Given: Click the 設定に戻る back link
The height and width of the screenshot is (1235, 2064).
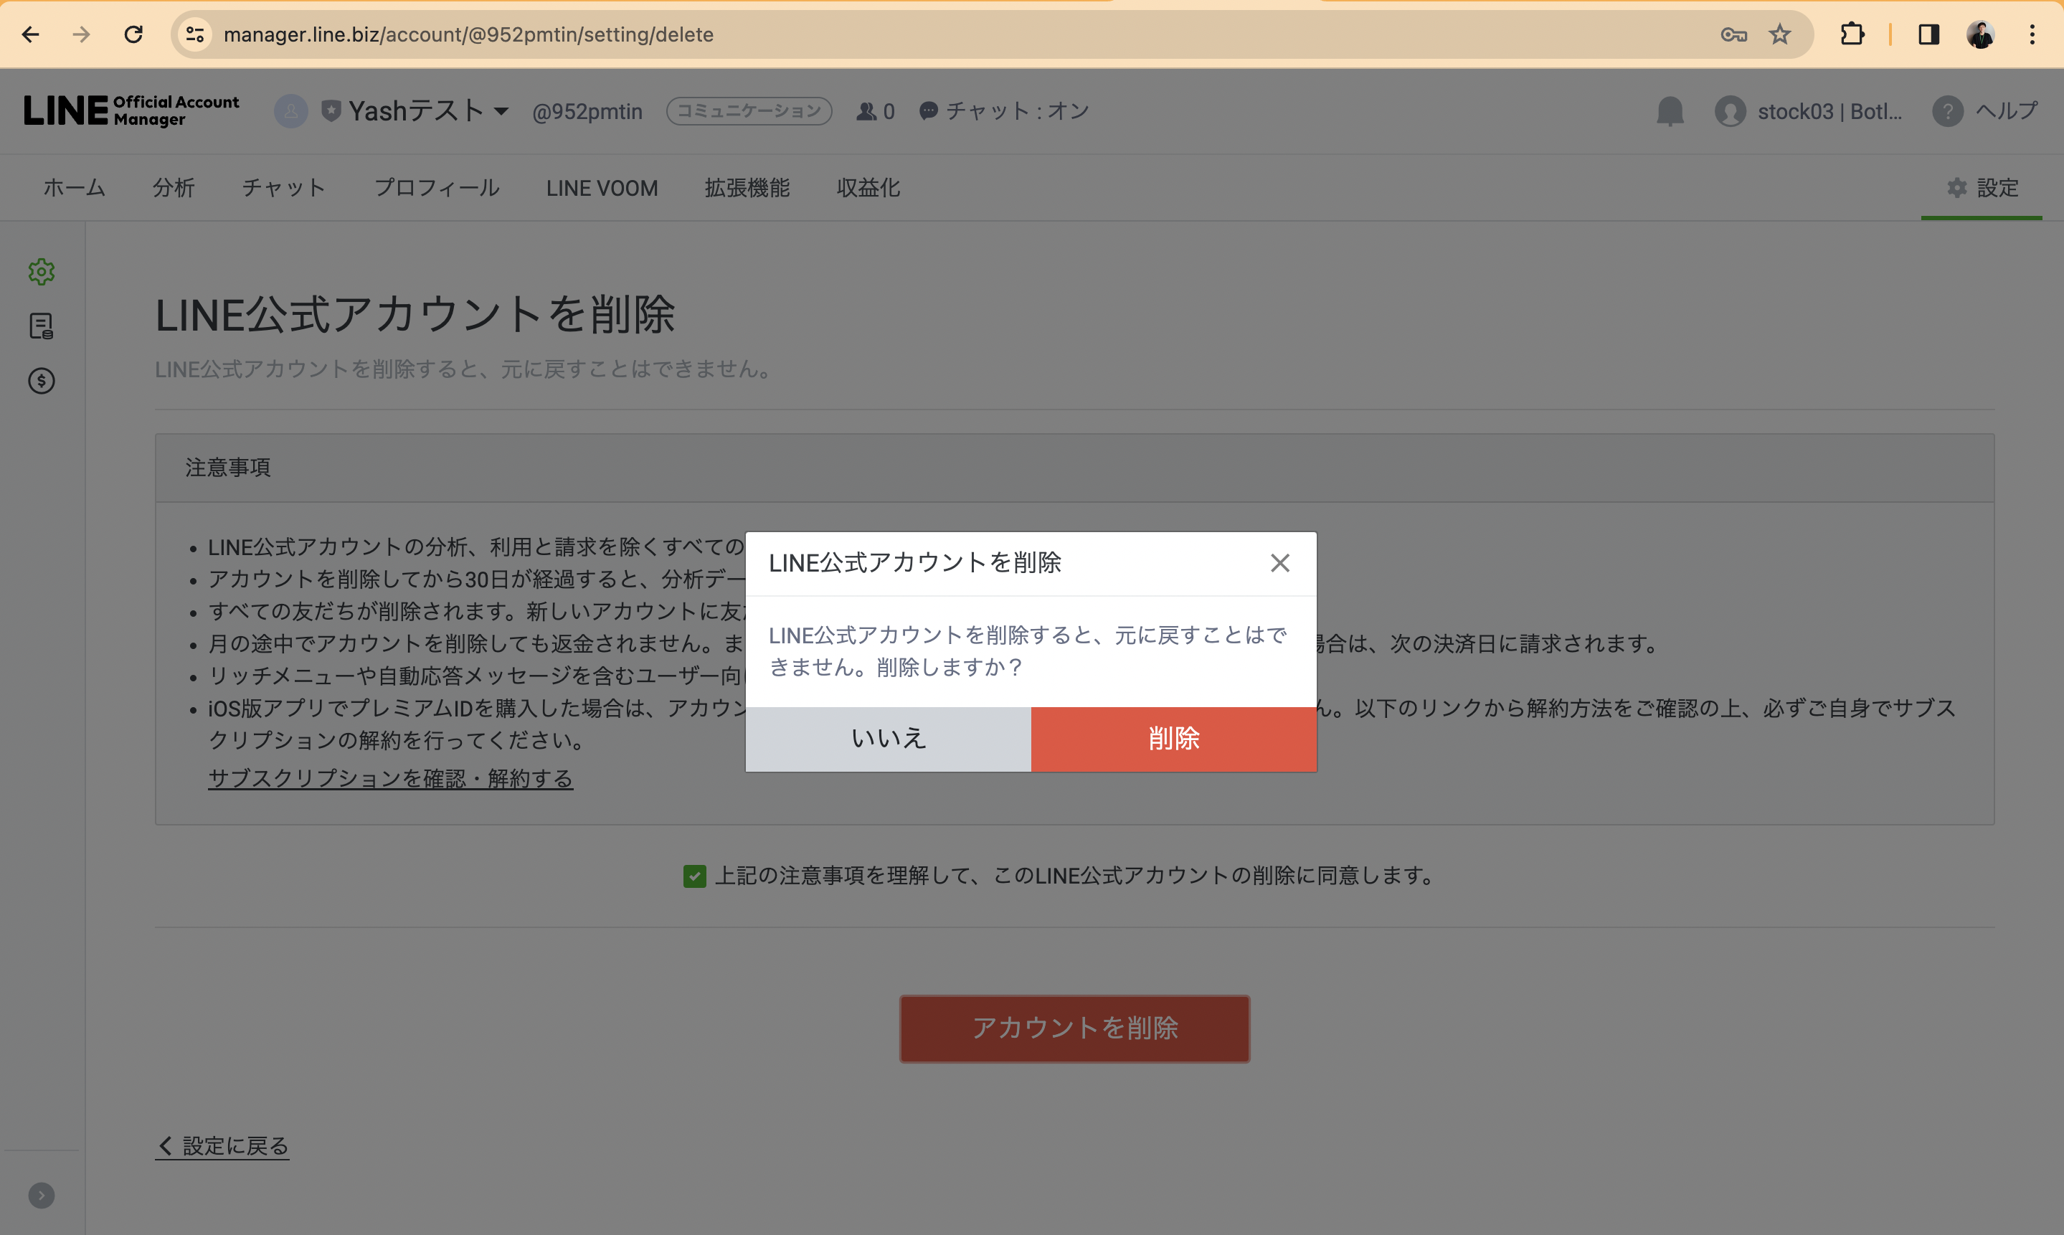Looking at the screenshot, I should click(x=223, y=1146).
